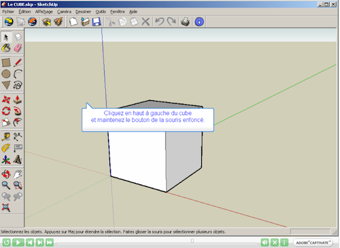Screen dimensions: 340x248
Task: Select the Pan hand tool
Action: pos(18,174)
